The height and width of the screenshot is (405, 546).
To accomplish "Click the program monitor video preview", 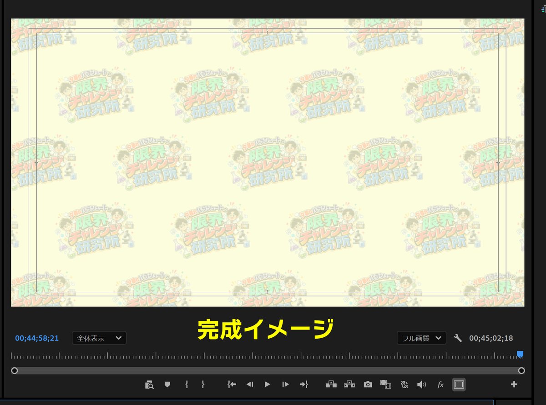I will (268, 162).
